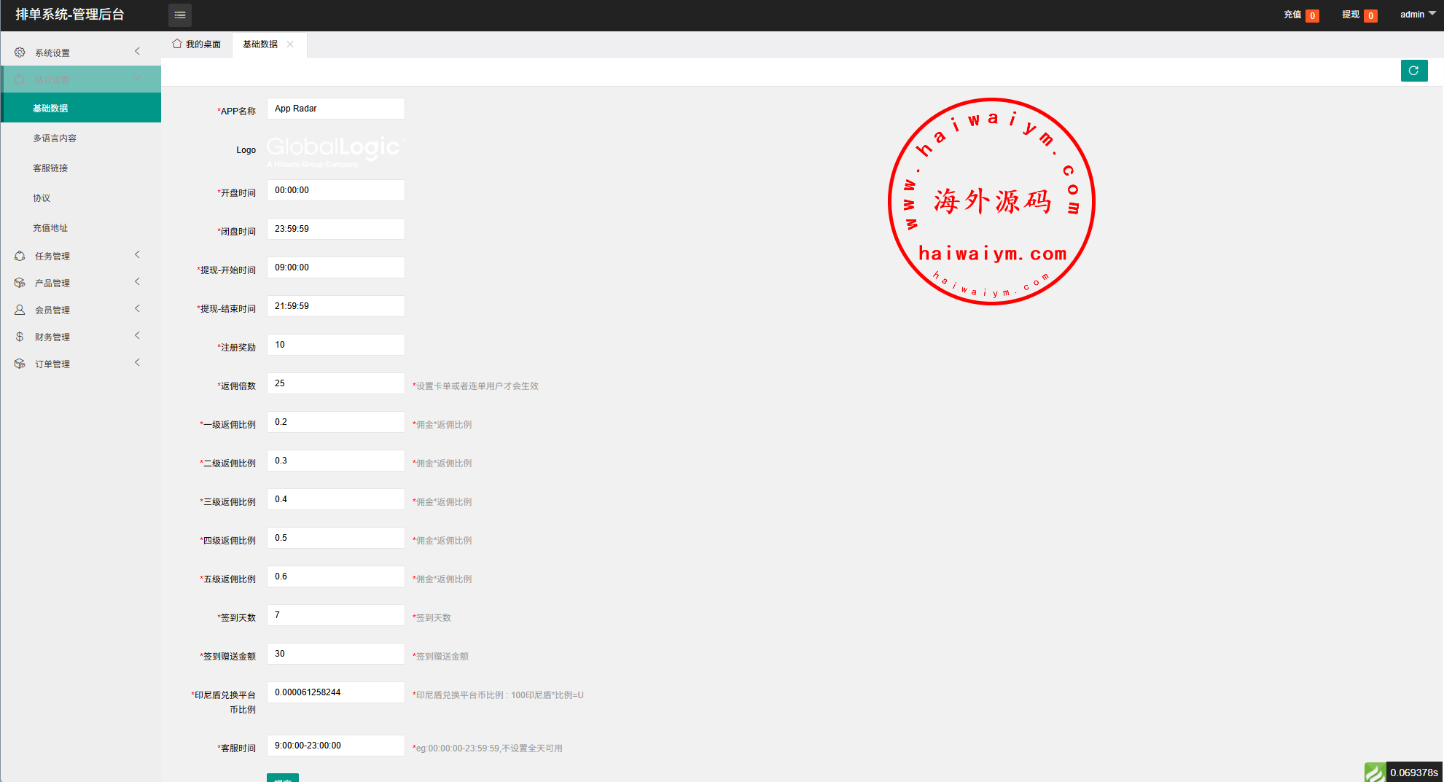Expand the 系统设置 menu chevron

137,51
